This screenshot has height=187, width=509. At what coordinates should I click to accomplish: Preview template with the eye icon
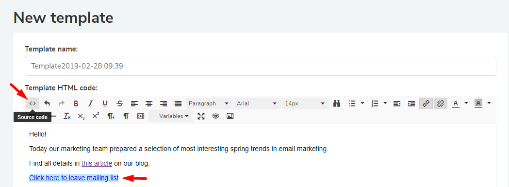[215, 116]
